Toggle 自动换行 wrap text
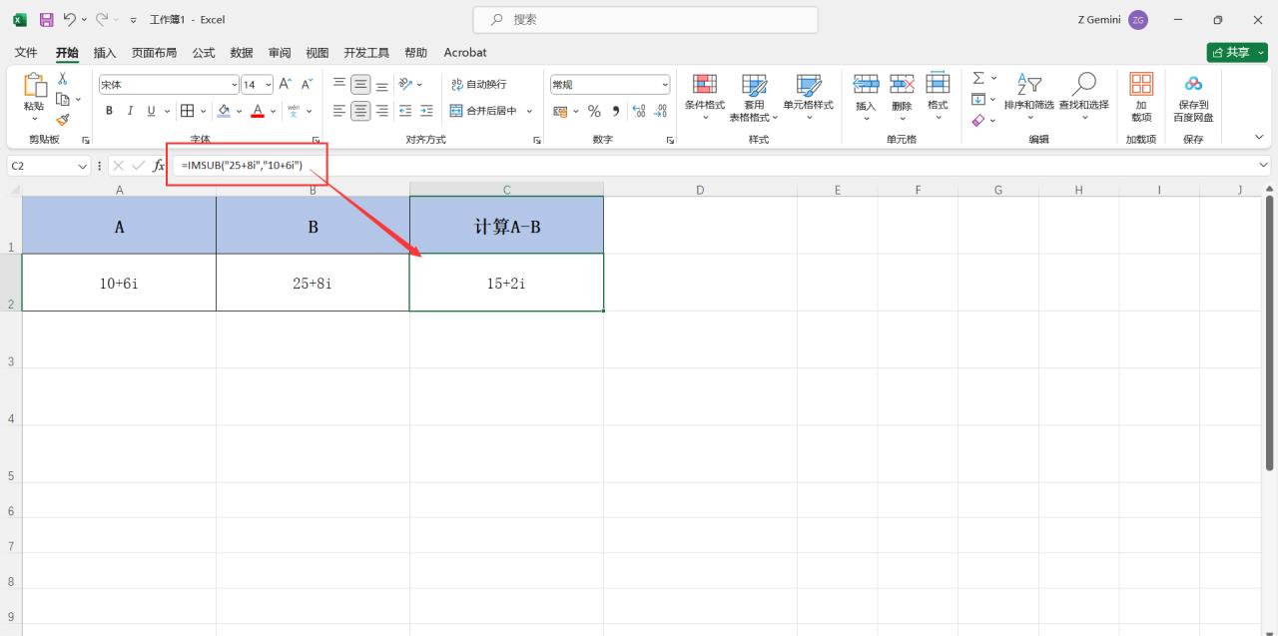The width and height of the screenshot is (1278, 636). 478,85
